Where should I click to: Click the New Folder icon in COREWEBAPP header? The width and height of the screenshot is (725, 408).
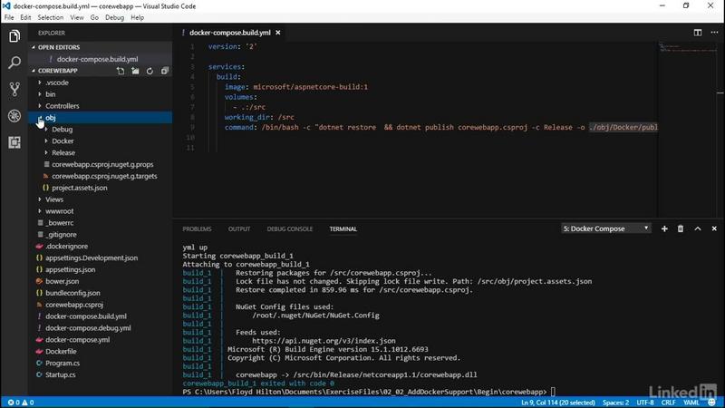[135, 71]
